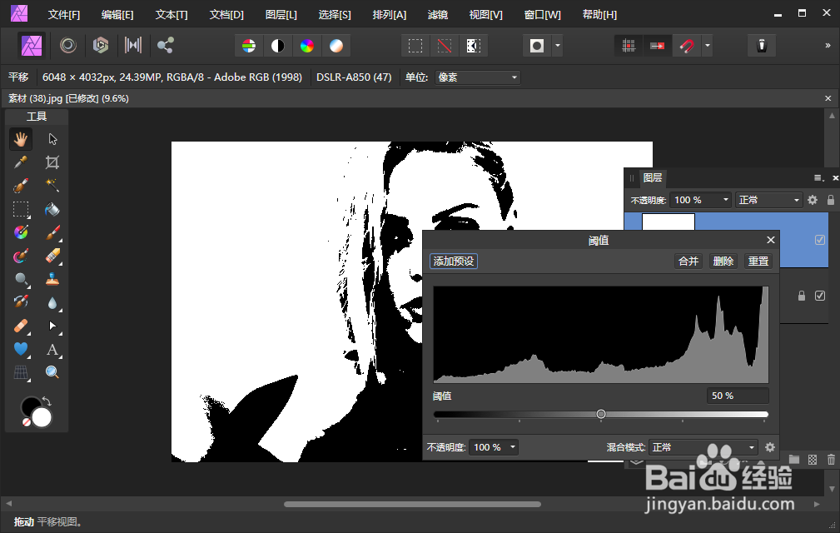Apply Auto Levels from toolbar
This screenshot has width=840, height=533.
point(249,46)
